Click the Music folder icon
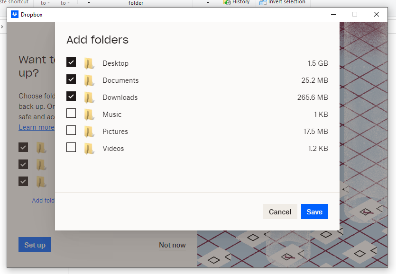 pos(89,114)
